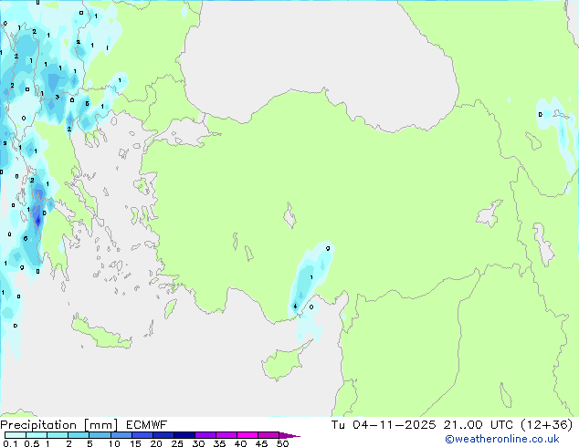The height and width of the screenshot is (447, 579).
Task: Click the '3' precipitation value in the Balkans
Action: pyautogui.click(x=58, y=98)
